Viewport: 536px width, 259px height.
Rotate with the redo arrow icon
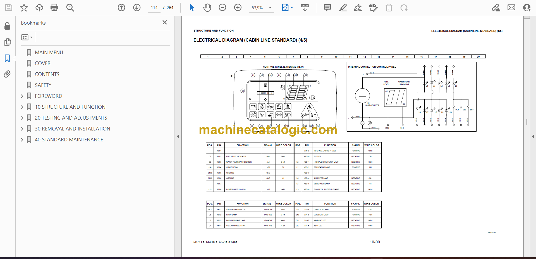click(404, 8)
